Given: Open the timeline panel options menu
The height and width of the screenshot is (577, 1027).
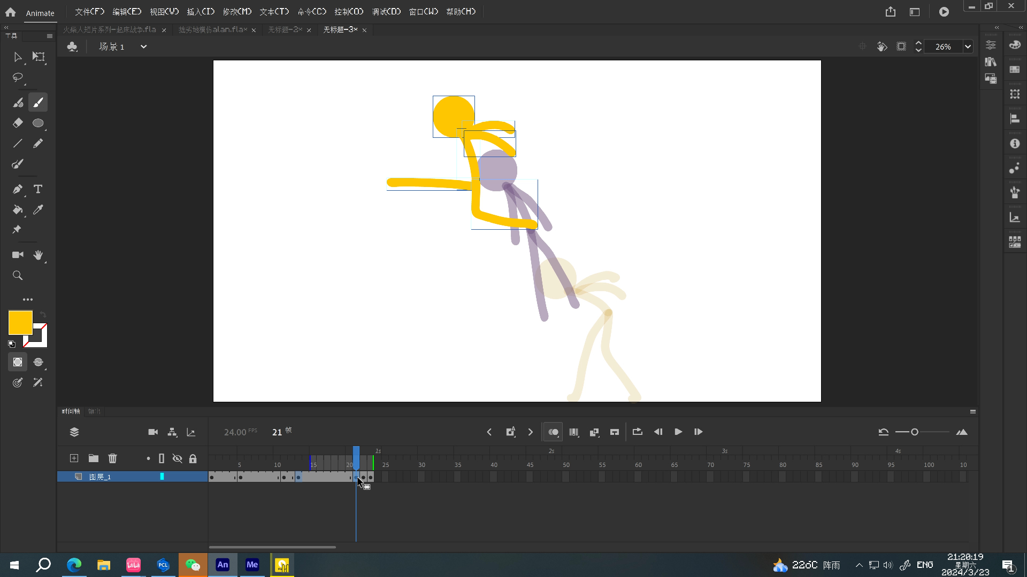Looking at the screenshot, I should coord(973,411).
